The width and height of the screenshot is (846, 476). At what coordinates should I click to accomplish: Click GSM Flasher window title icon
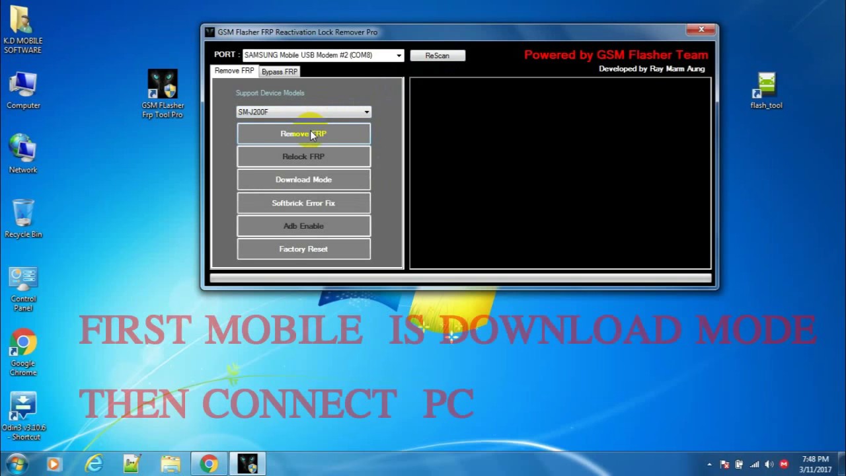coord(210,32)
